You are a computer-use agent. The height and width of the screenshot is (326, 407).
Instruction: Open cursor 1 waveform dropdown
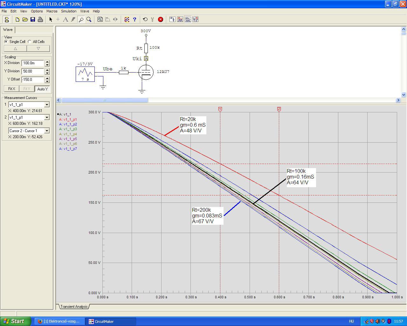pyautogui.click(x=47, y=105)
